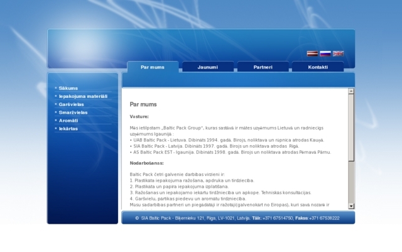Open Iepakojuma materiāli sidebar link
The image size is (402, 252).
83,96
